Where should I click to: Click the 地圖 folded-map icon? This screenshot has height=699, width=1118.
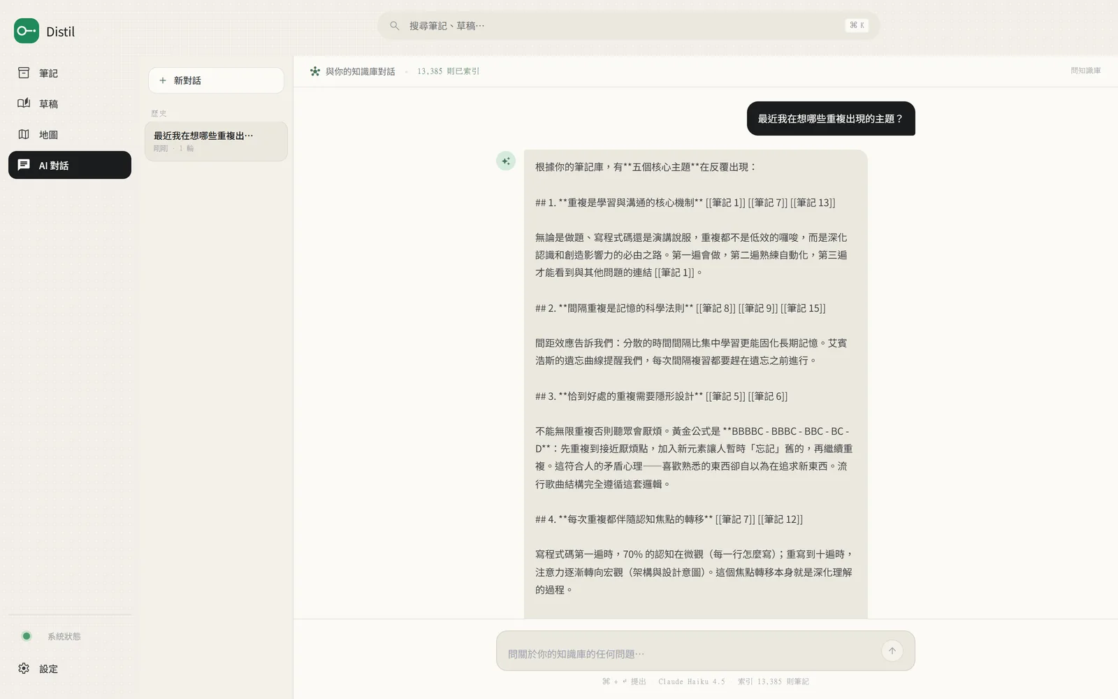pos(24,134)
